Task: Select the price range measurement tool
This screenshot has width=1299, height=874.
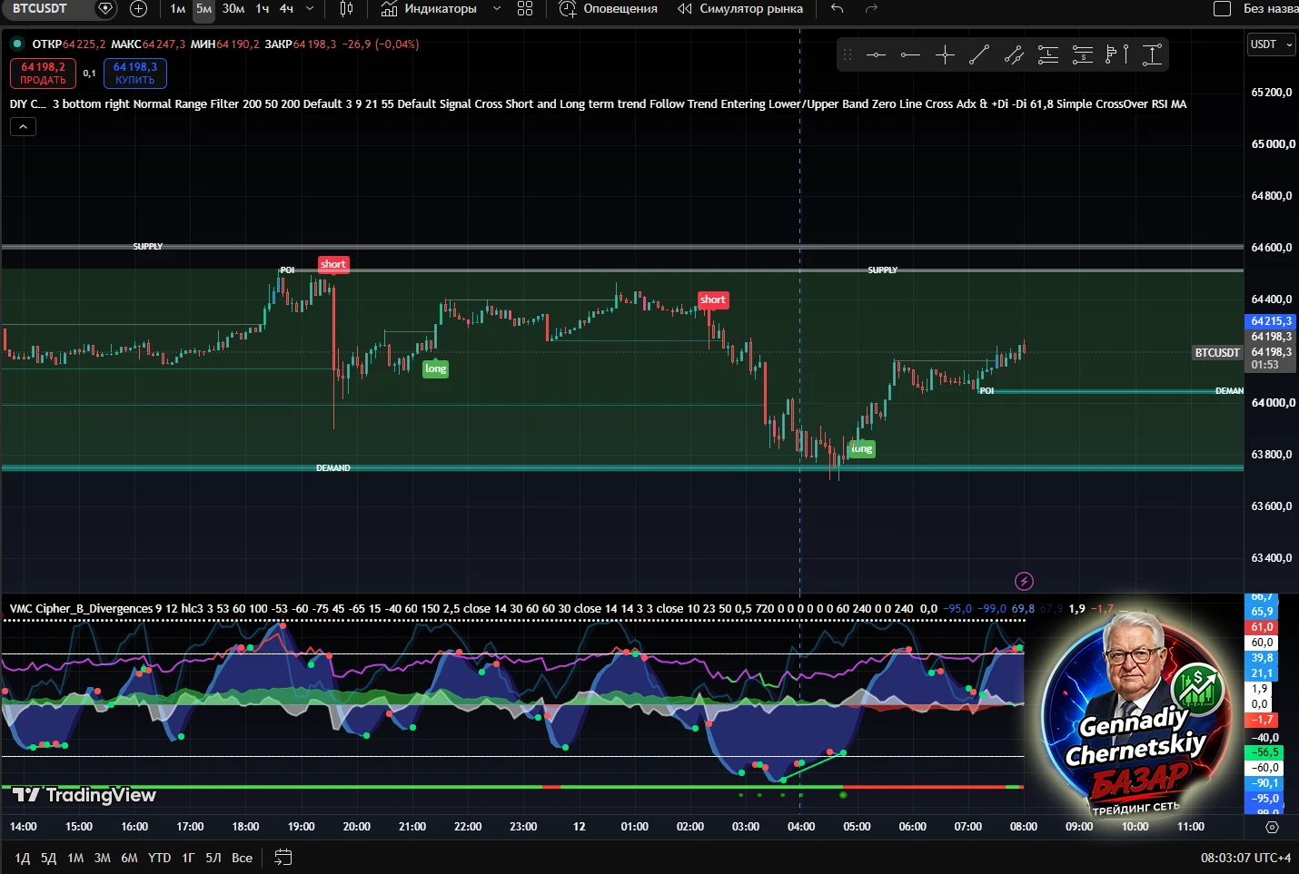Action: click(1152, 55)
